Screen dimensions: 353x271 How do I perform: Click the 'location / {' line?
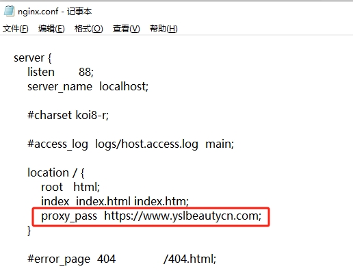[x=56, y=172]
